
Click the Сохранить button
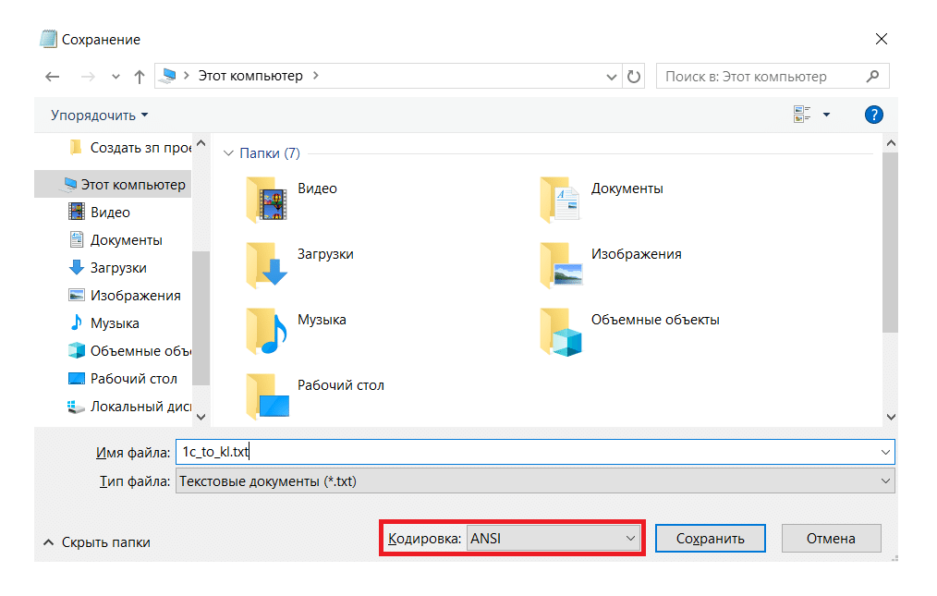[710, 539]
